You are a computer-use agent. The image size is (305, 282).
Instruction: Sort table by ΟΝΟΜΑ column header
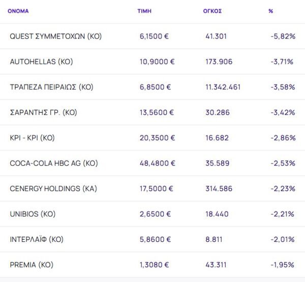tap(18, 11)
